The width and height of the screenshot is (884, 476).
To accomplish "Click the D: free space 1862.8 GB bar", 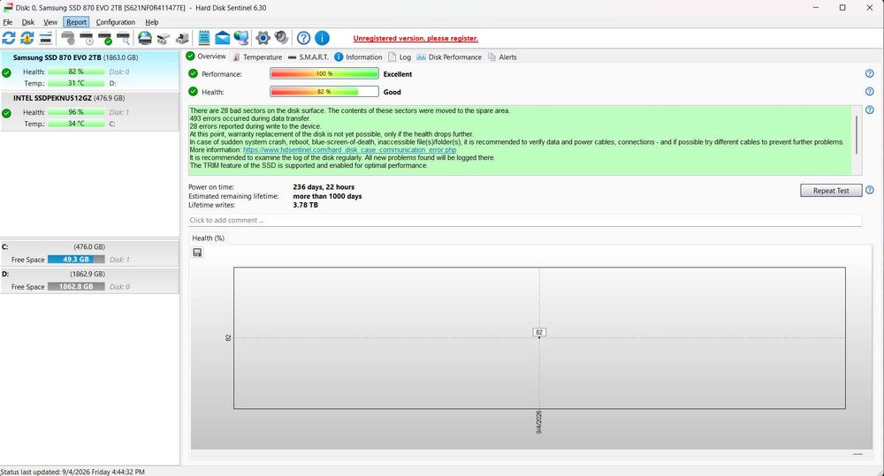I will point(76,286).
